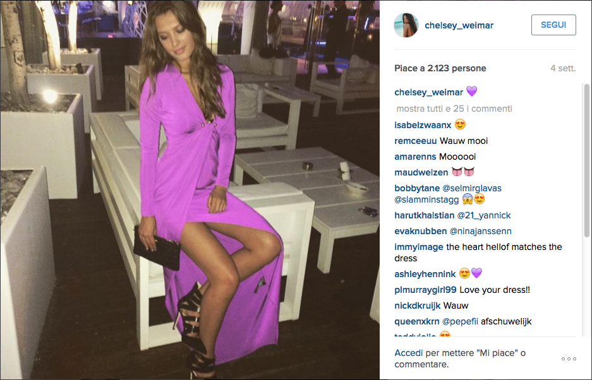The height and width of the screenshot is (380, 592).
Task: Open the @21_yannick mention
Action: tap(483, 215)
